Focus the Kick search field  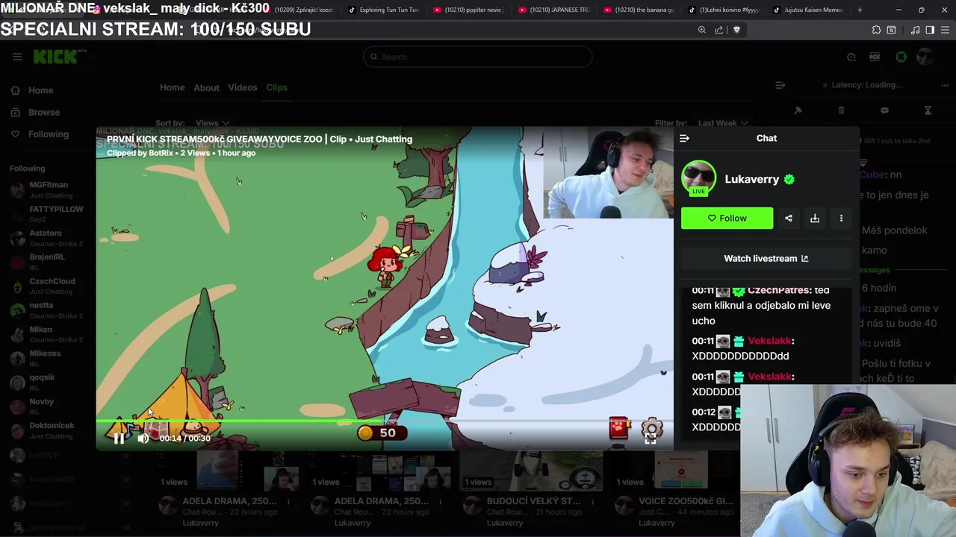(x=477, y=57)
